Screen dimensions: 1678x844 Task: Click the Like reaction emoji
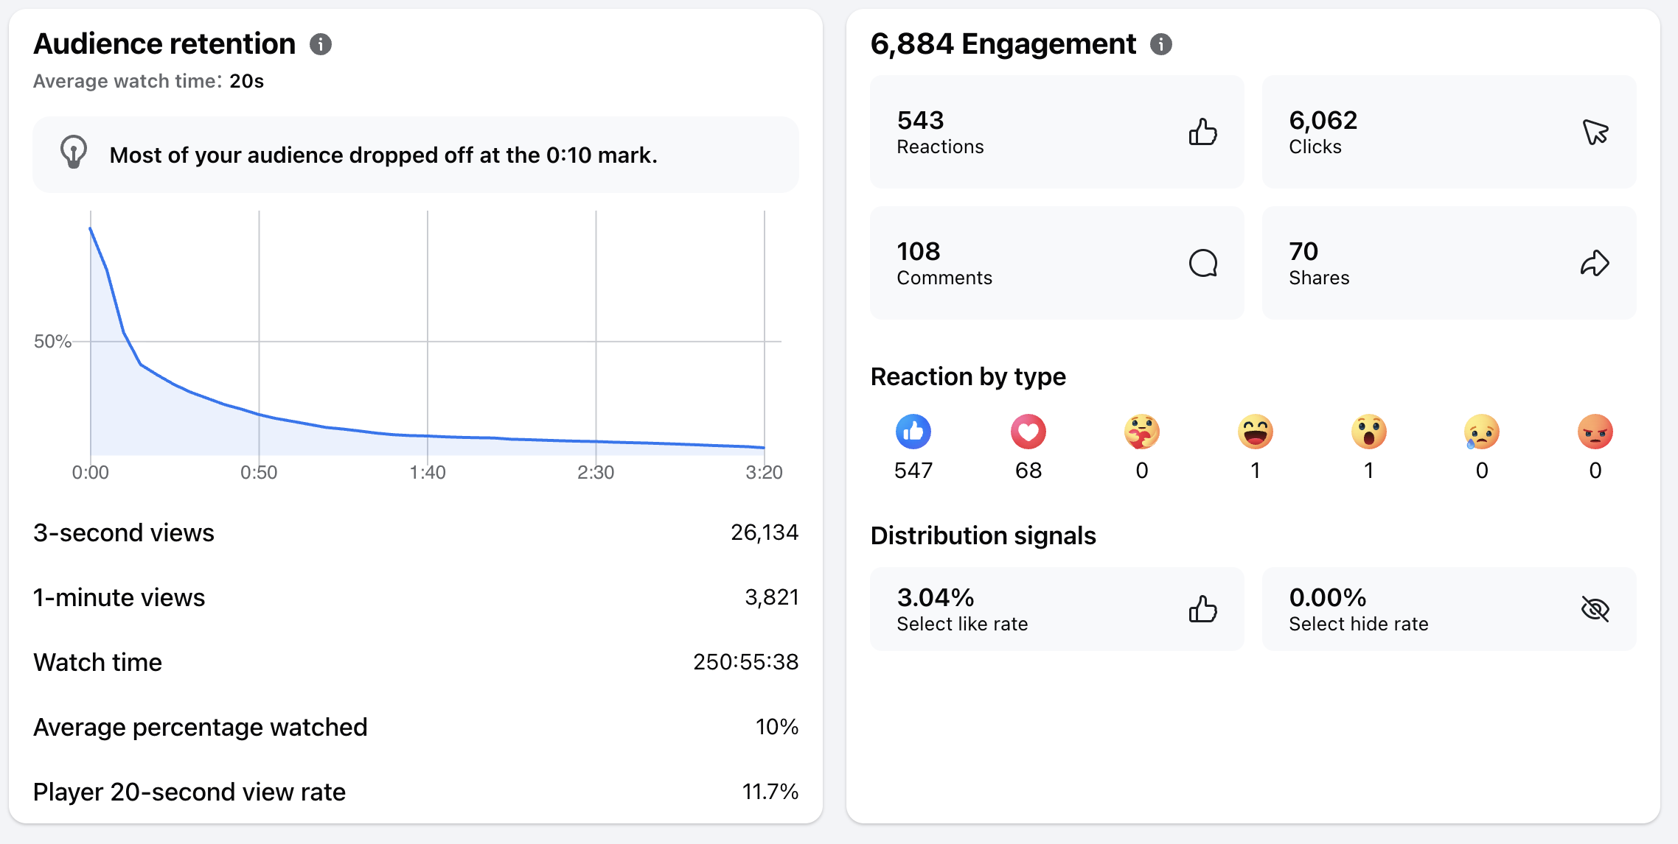click(913, 432)
